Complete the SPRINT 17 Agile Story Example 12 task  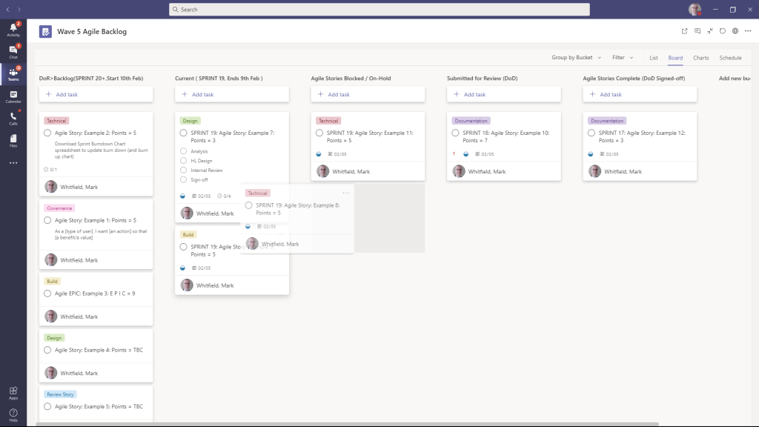pyautogui.click(x=590, y=133)
